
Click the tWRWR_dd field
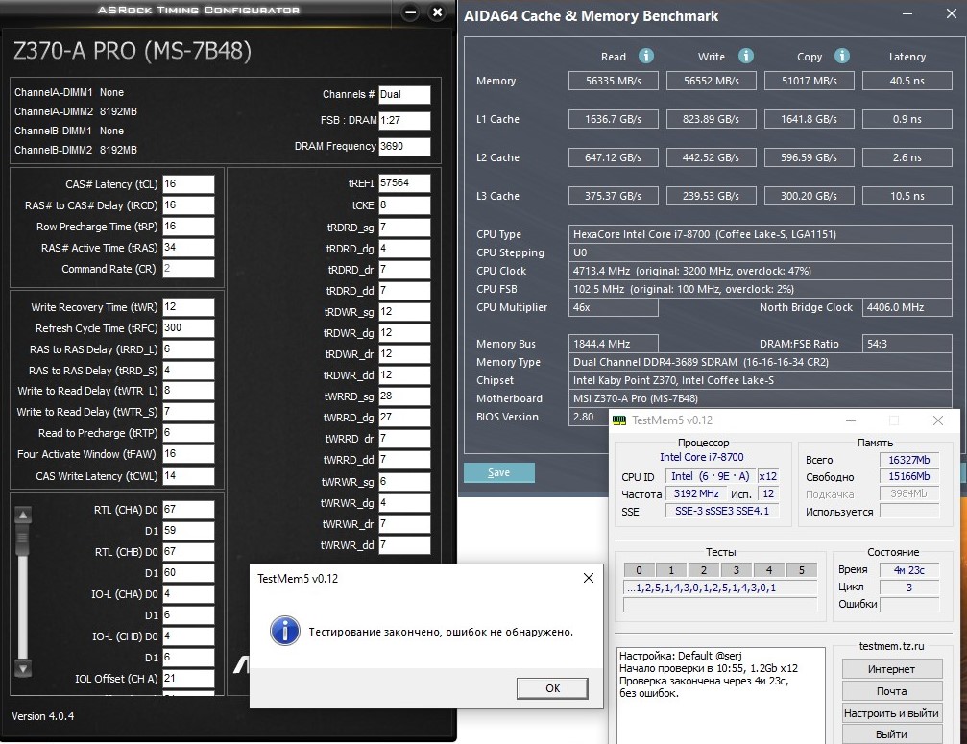pos(404,545)
